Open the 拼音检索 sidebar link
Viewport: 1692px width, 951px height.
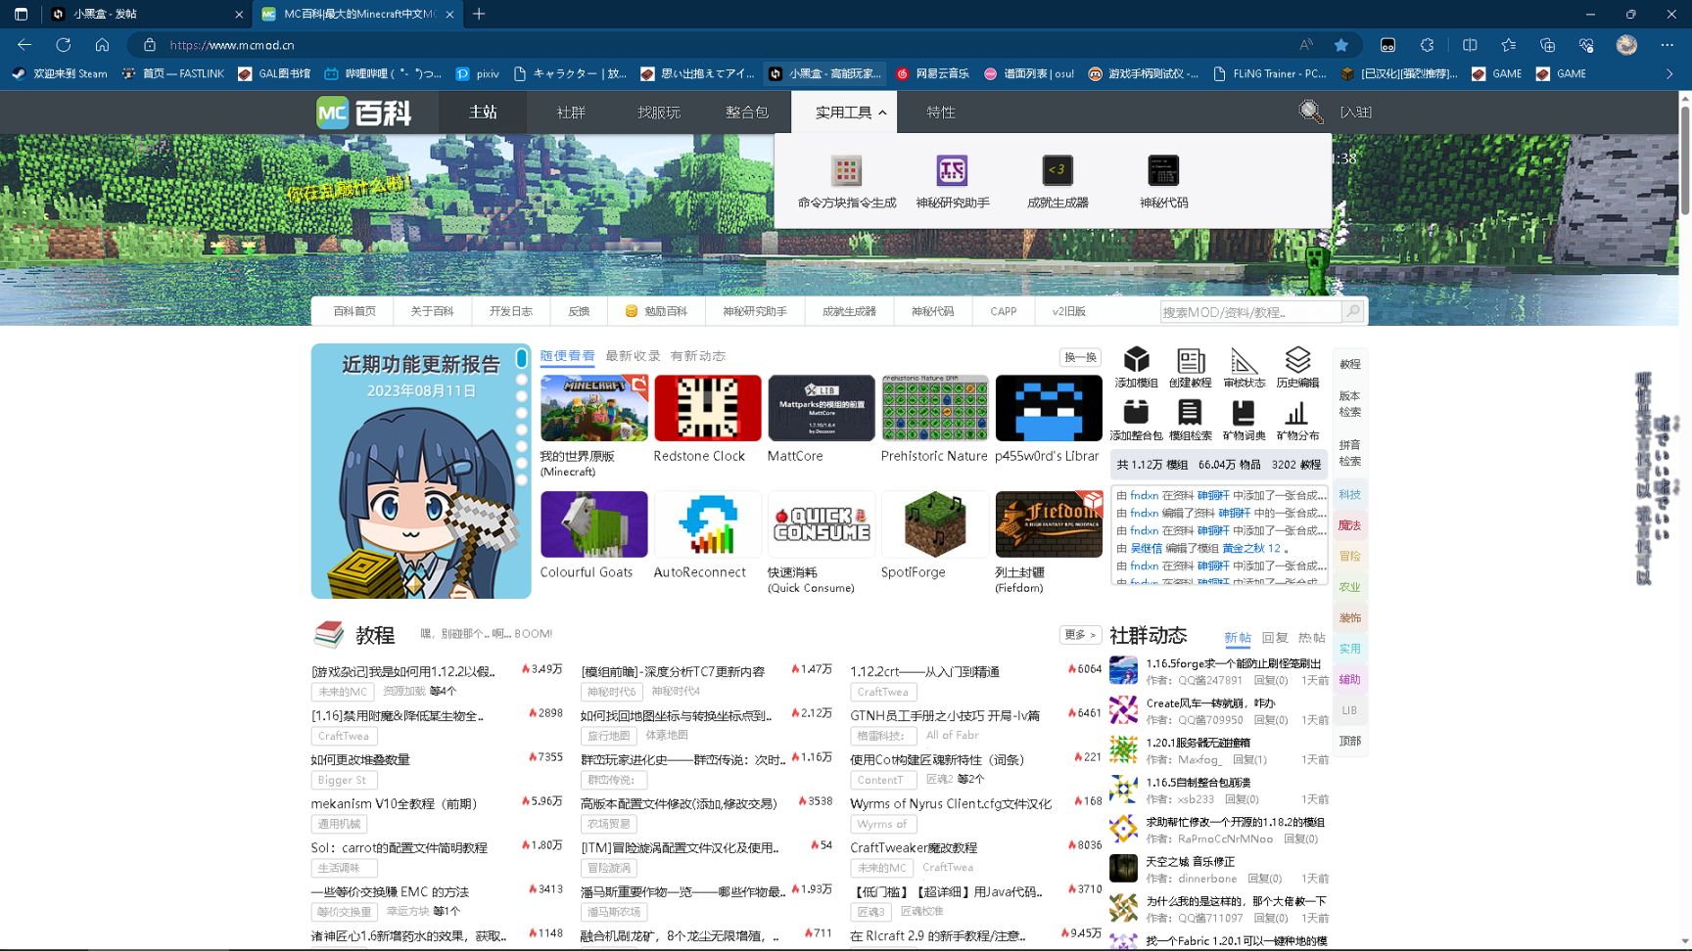1350,452
